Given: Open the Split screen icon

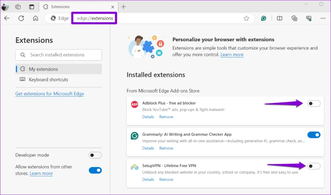Looking at the screenshot, I should pyautogui.click(x=279, y=18).
